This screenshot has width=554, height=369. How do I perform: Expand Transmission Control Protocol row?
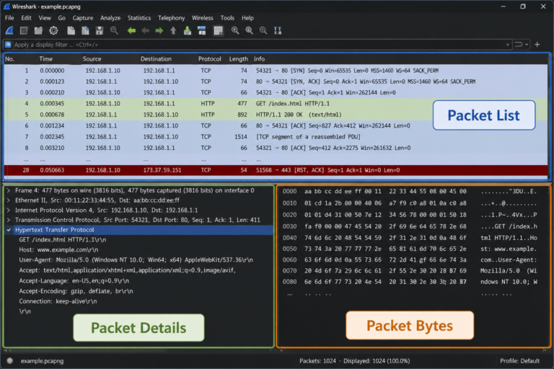click(9, 220)
